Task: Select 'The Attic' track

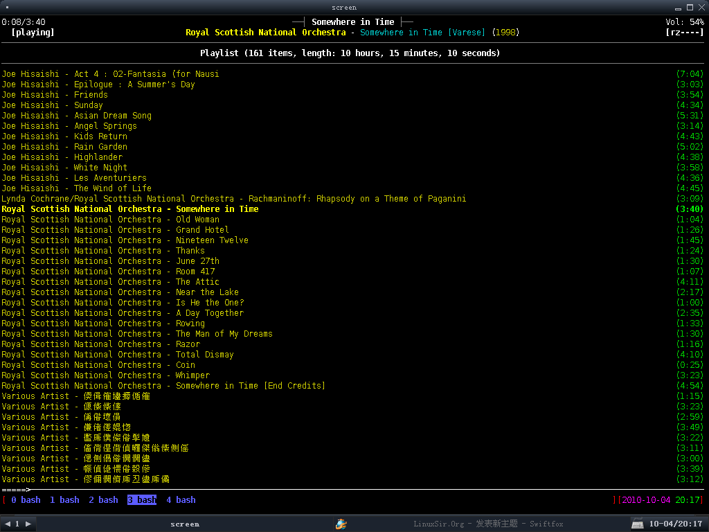Action: (x=352, y=282)
